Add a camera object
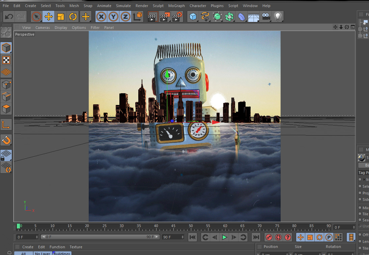369x255 pixels. click(266, 16)
